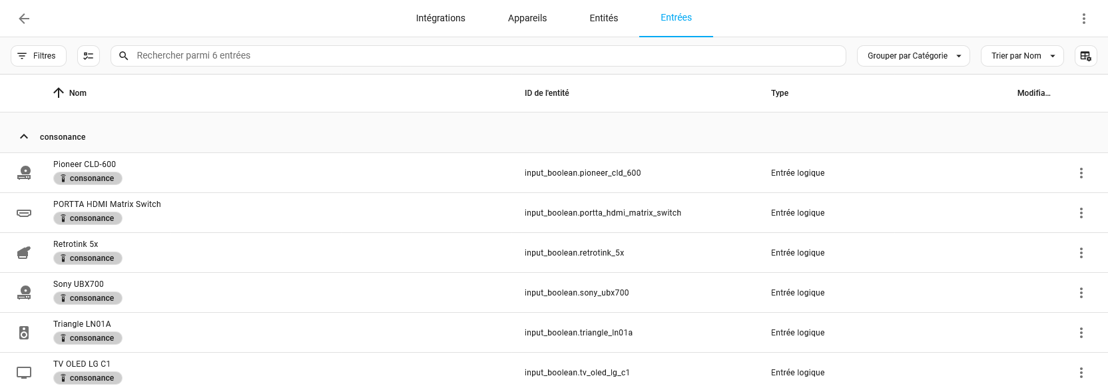Sort by the Modifia… column header
The image size is (1108, 392).
(x=1033, y=93)
